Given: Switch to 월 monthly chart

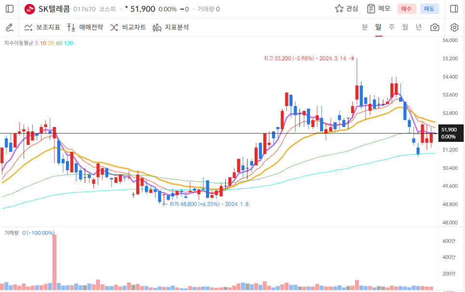Looking at the screenshot, I should (405, 27).
